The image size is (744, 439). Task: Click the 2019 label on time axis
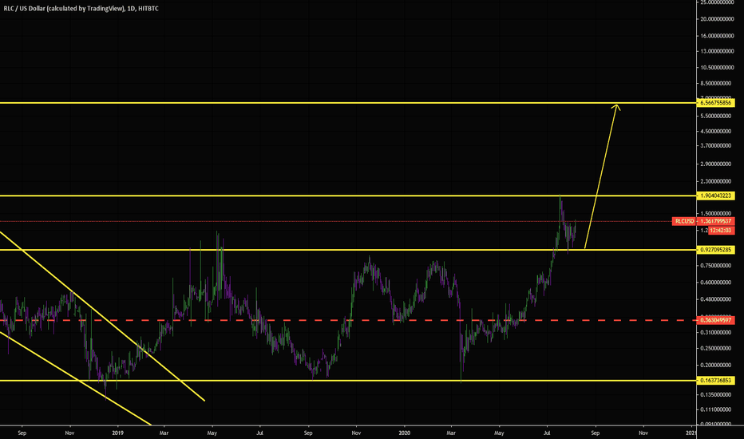pos(117,433)
